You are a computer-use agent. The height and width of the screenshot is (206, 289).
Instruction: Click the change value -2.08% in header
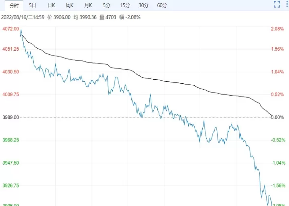[x=133, y=17]
